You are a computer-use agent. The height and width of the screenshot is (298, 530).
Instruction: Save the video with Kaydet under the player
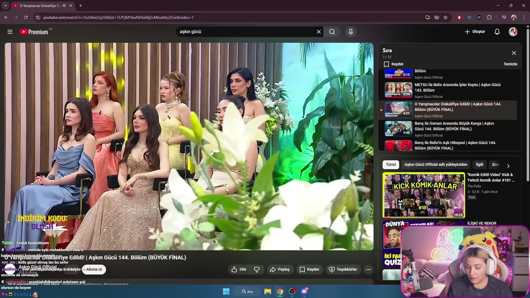[x=309, y=269]
